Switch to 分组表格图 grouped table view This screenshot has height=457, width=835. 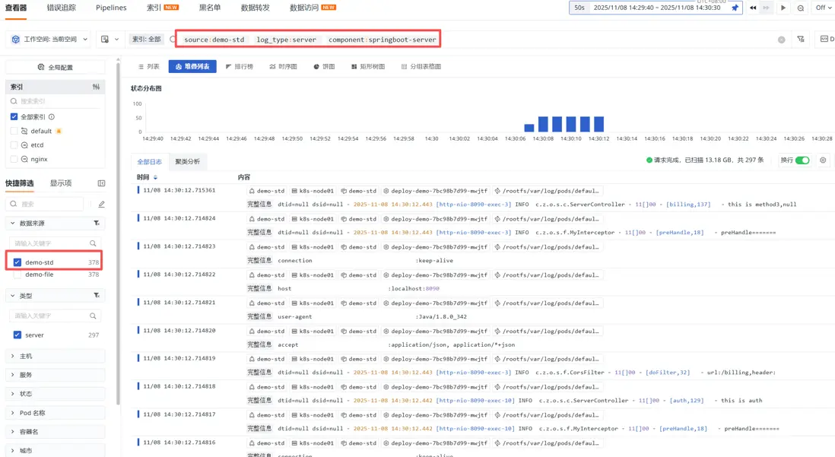421,67
